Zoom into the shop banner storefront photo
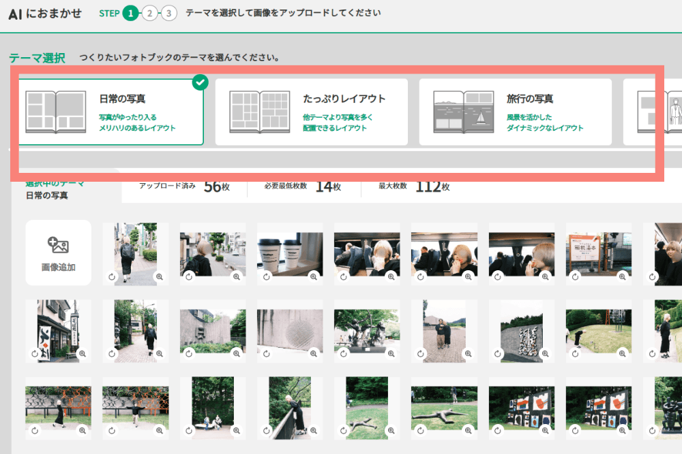Viewport: 682px width, 454px height. tap(83, 353)
